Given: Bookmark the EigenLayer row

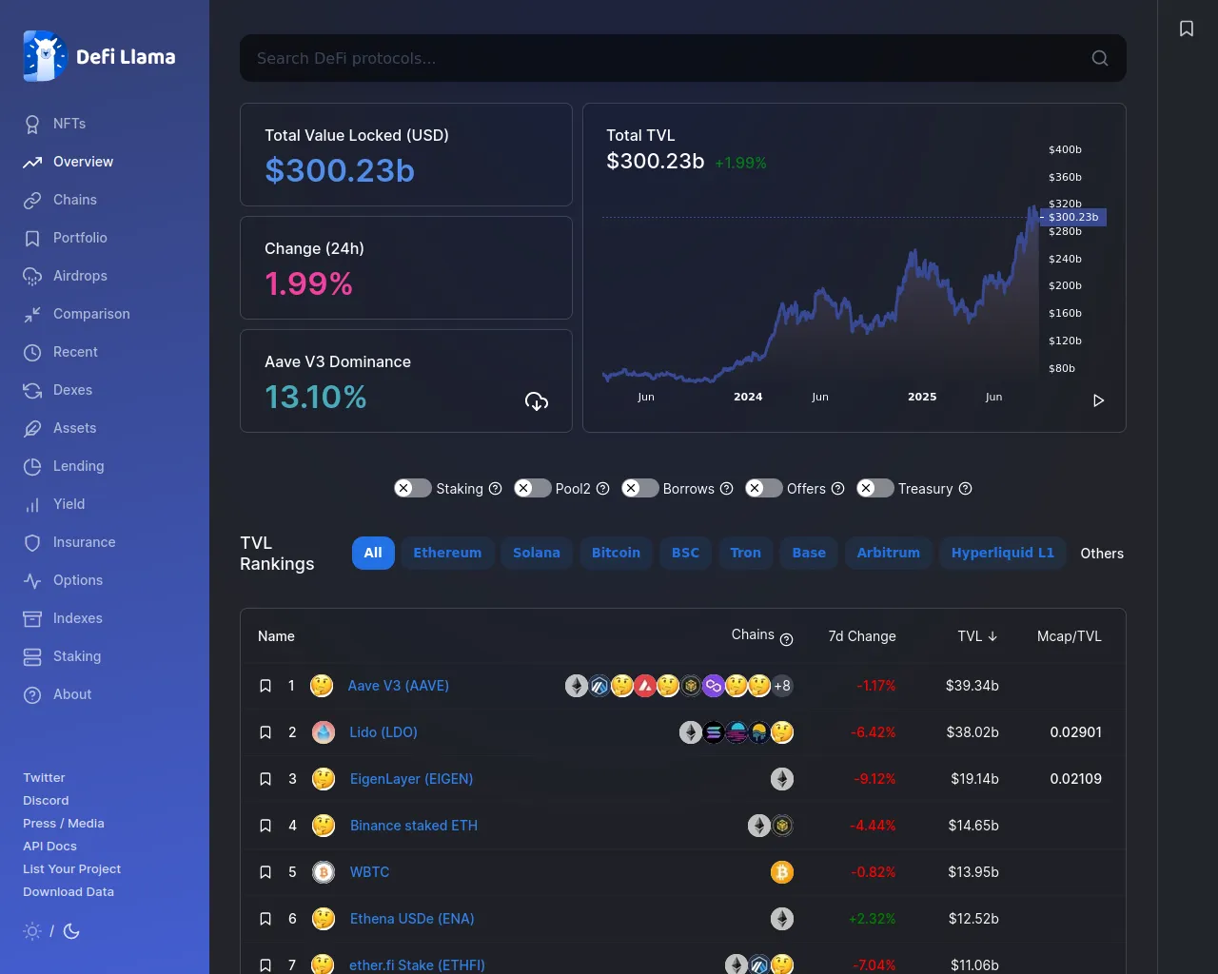Looking at the screenshot, I should pos(265,779).
